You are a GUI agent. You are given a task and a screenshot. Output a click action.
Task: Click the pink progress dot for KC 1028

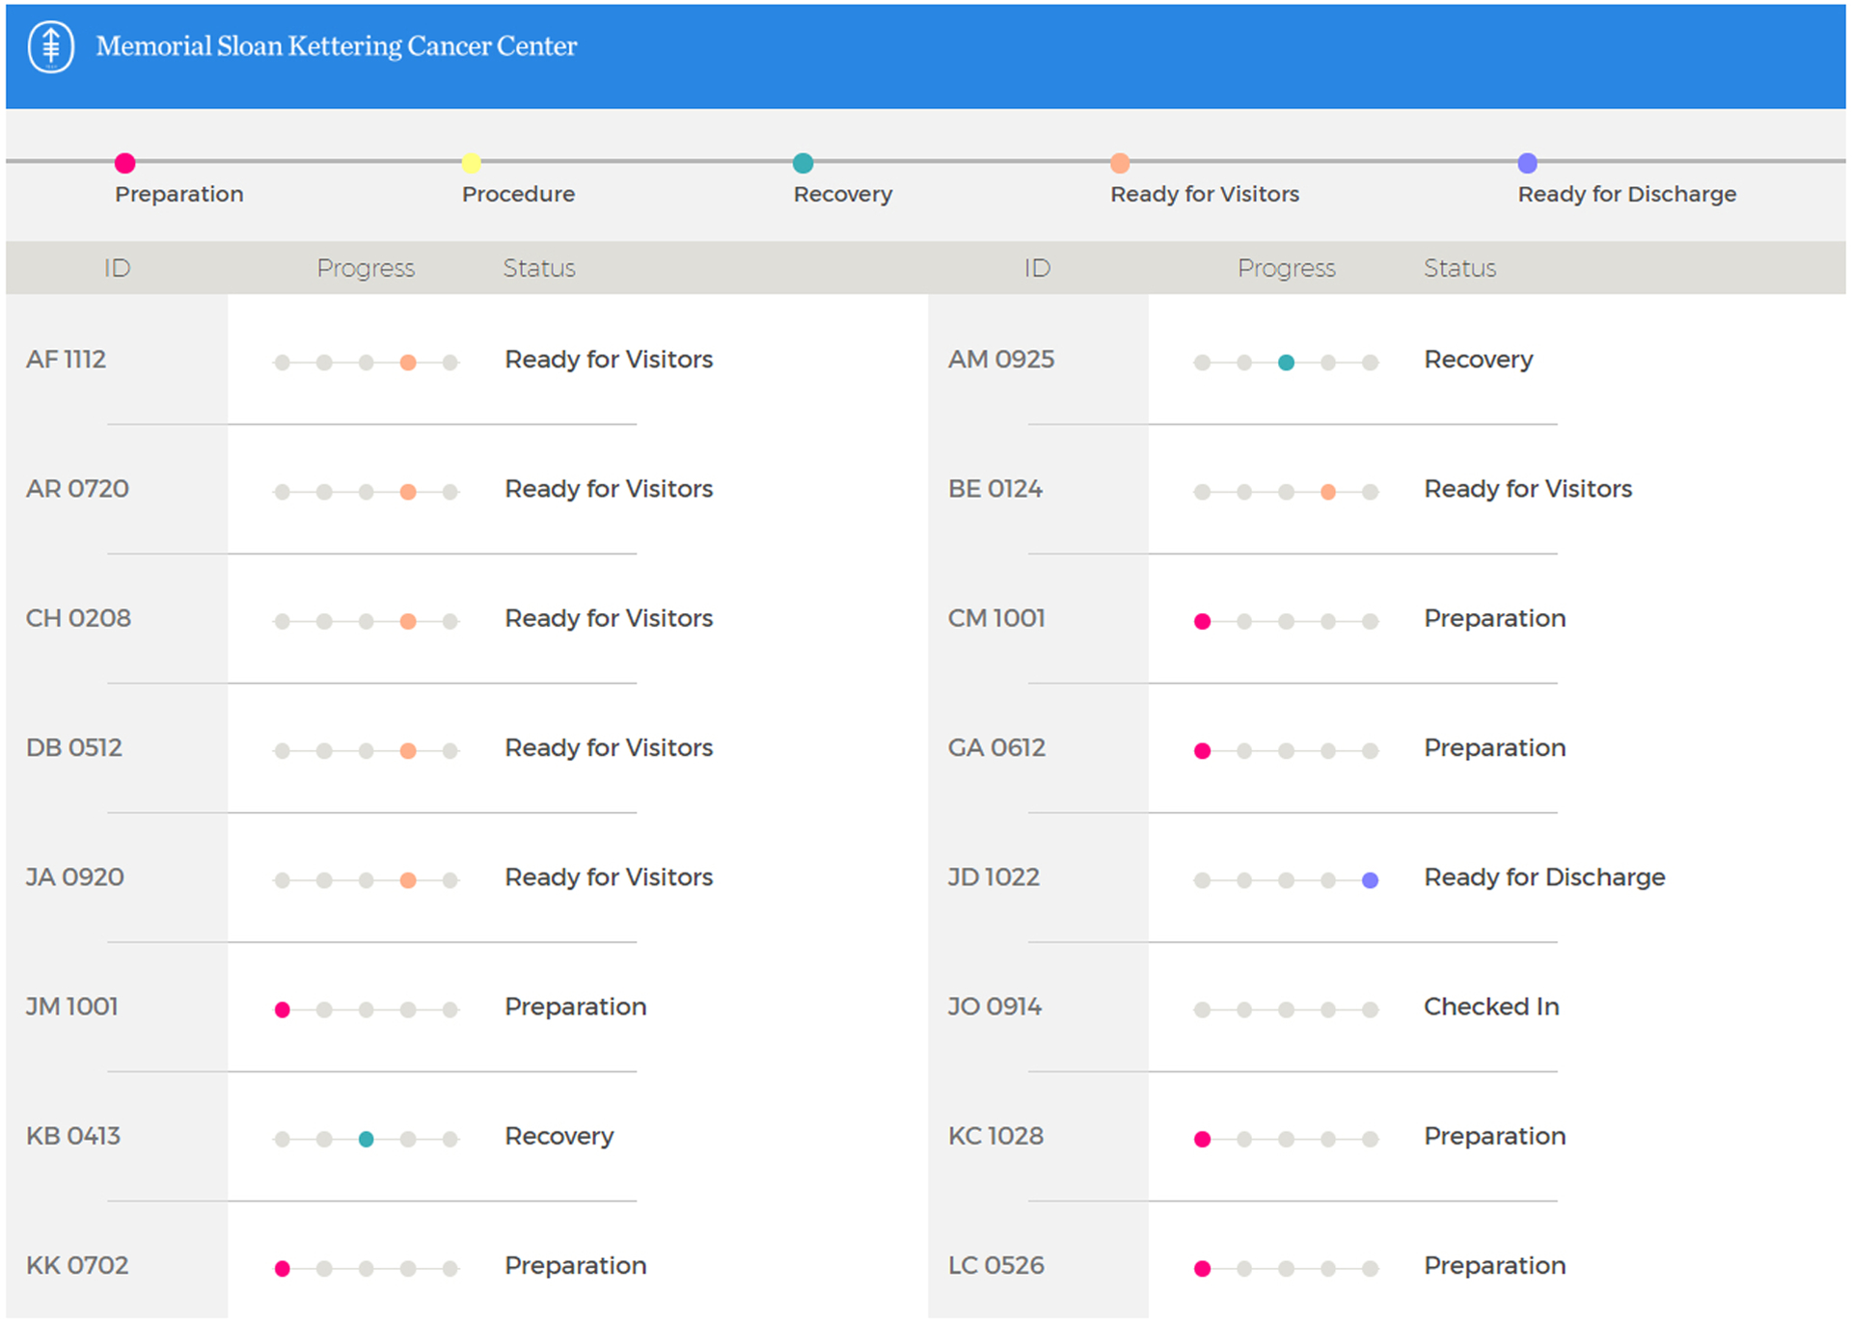(x=1202, y=1139)
